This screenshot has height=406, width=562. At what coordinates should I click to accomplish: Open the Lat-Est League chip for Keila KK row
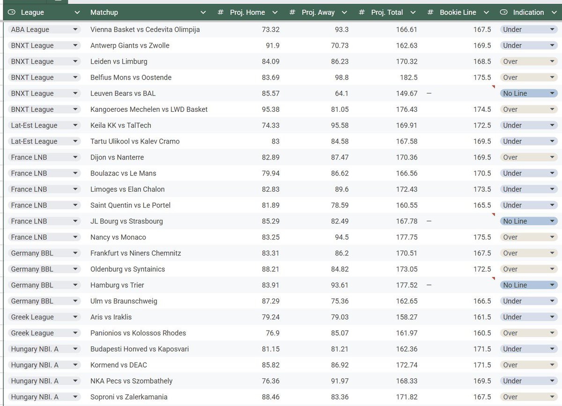(44, 125)
